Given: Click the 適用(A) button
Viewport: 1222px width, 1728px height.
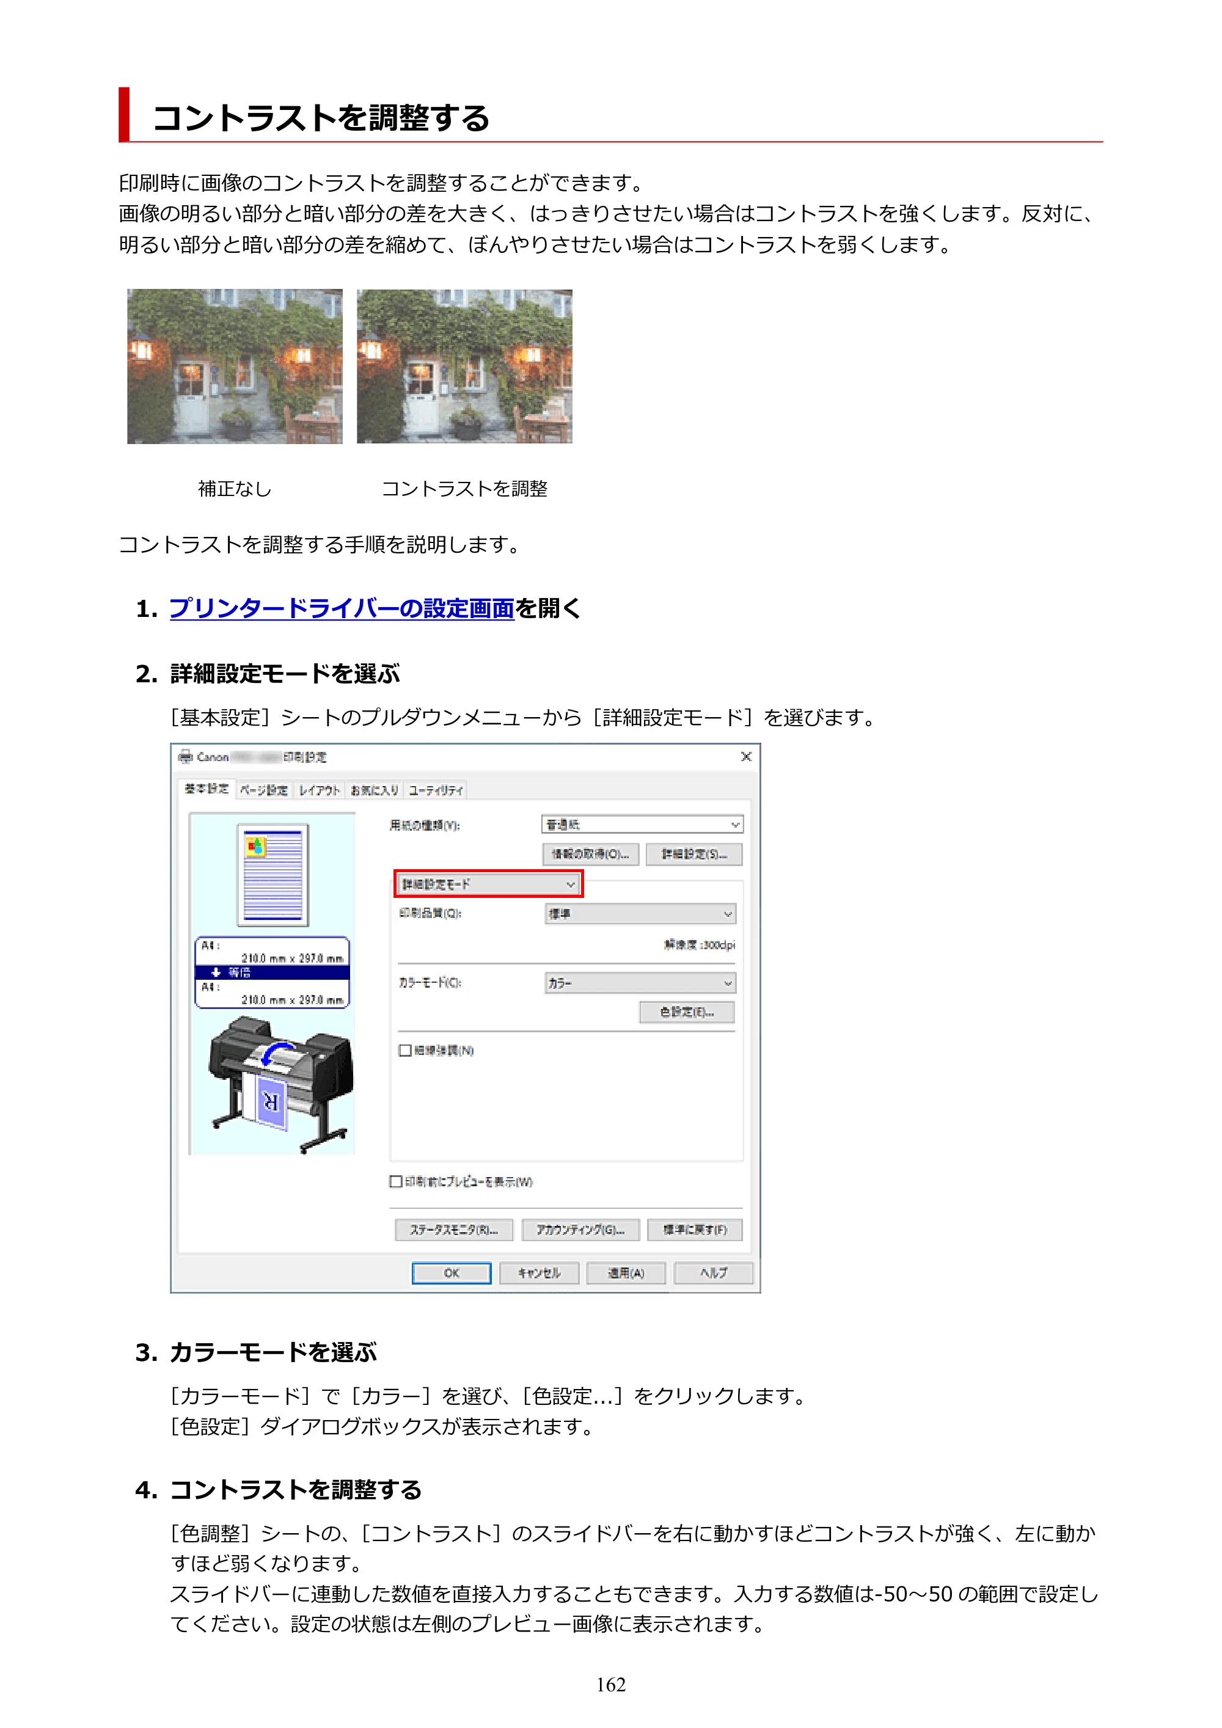Looking at the screenshot, I should [x=626, y=1273].
